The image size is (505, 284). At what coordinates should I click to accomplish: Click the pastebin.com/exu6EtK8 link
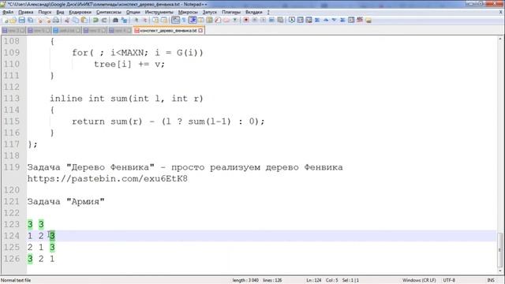coord(107,179)
